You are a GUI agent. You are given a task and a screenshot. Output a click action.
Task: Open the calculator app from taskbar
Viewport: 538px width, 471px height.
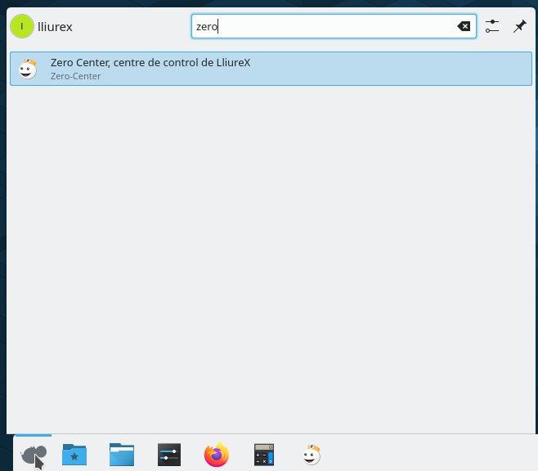[264, 455]
